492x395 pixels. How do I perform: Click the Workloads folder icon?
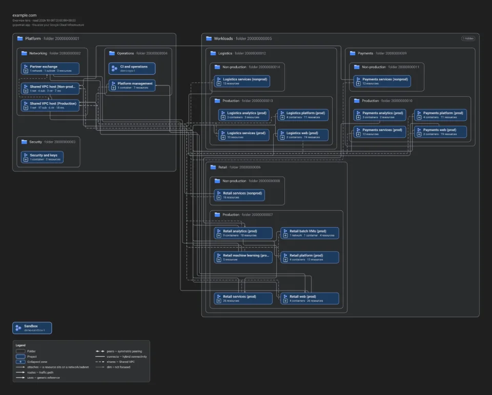[209, 38]
